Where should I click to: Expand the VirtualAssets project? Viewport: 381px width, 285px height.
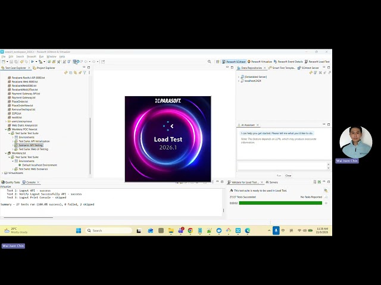point(2,173)
